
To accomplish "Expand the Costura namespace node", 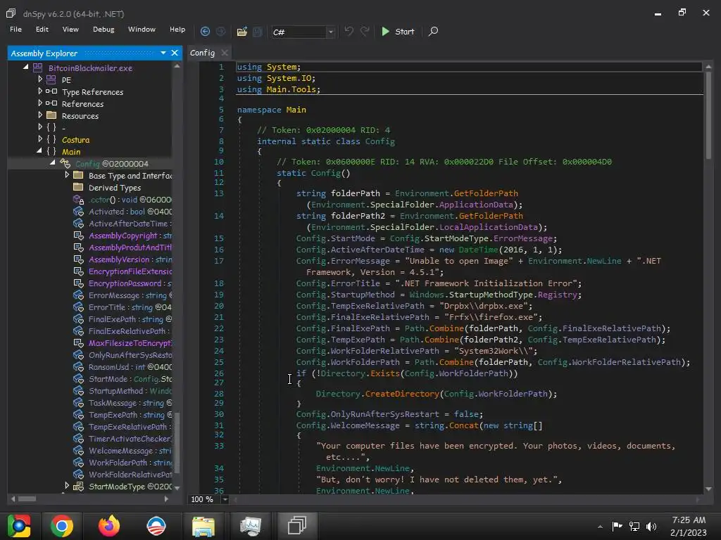I will (40, 139).
